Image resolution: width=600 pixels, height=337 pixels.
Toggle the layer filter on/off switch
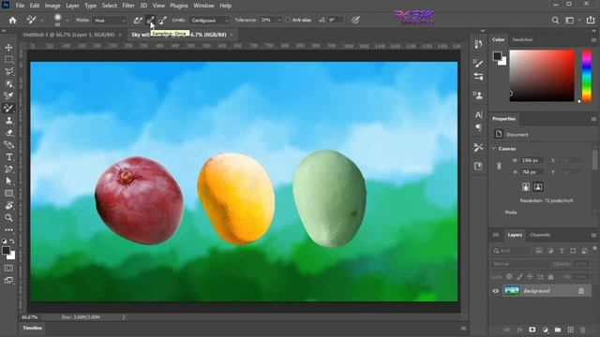(x=594, y=249)
